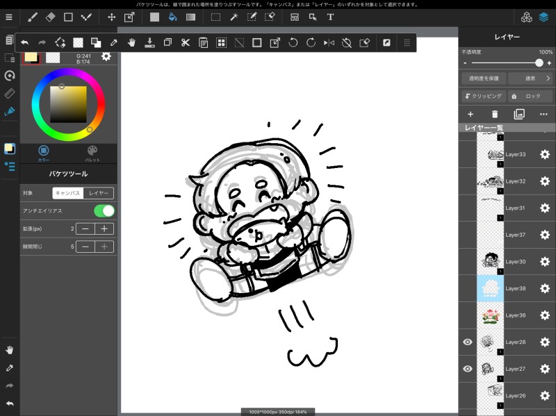The image size is (556, 416).
Task: Increase 隙間閉じ value
Action: click(104, 247)
